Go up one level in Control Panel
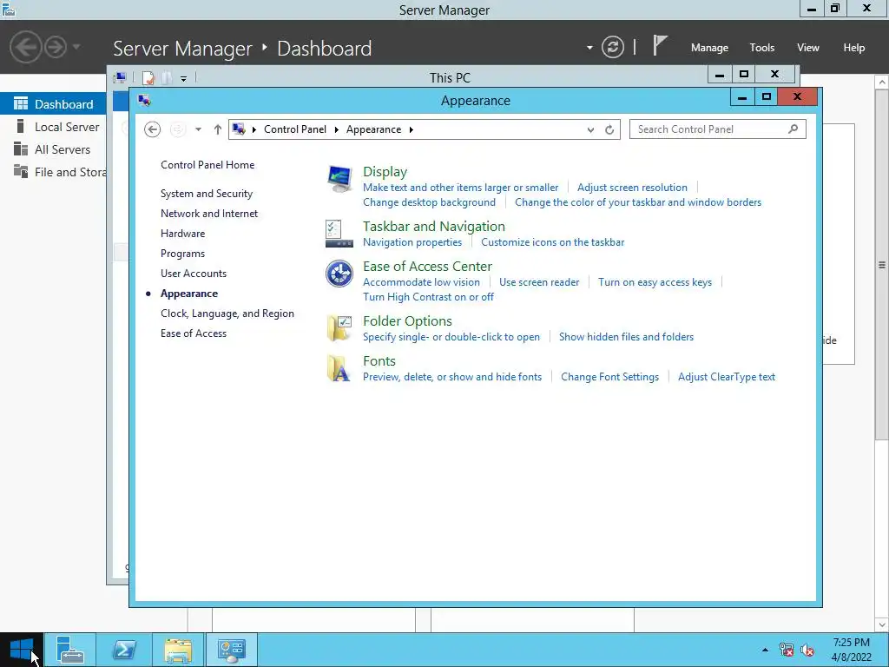 tap(218, 129)
